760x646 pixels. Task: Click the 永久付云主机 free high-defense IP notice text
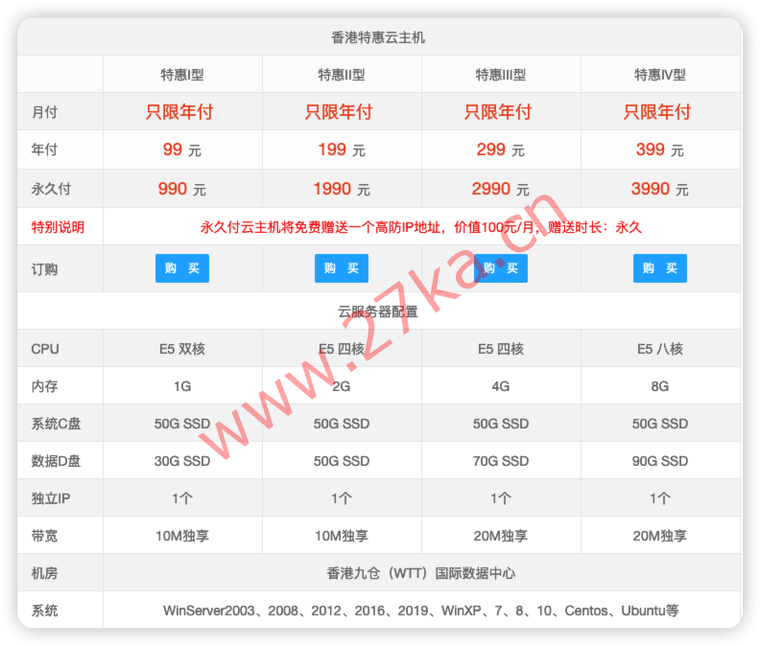pyautogui.click(x=420, y=227)
